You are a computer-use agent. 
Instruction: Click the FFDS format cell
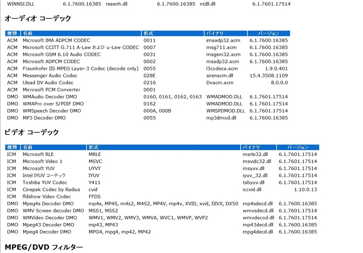pyautogui.click(x=94, y=197)
